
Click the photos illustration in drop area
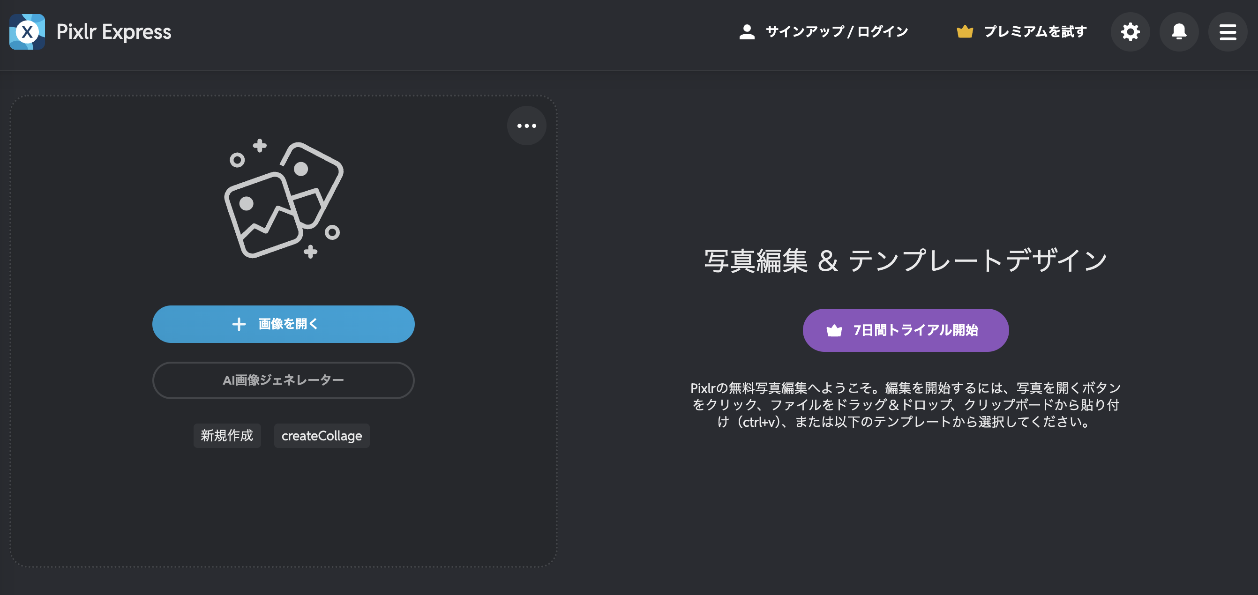(x=284, y=200)
